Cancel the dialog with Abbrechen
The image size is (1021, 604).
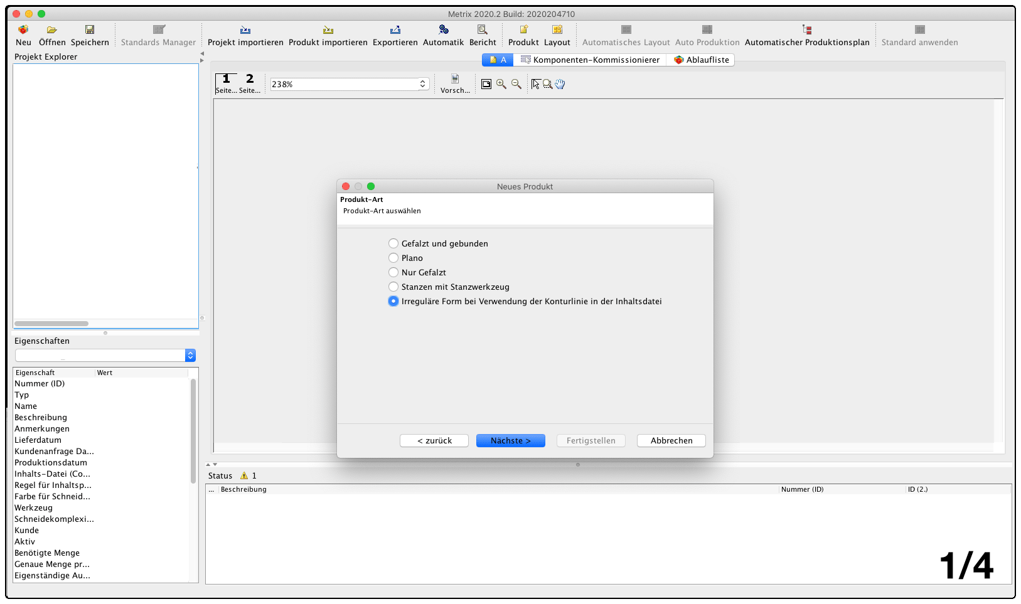pyautogui.click(x=671, y=440)
